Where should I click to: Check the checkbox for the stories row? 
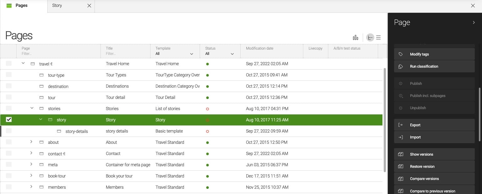coord(9,108)
